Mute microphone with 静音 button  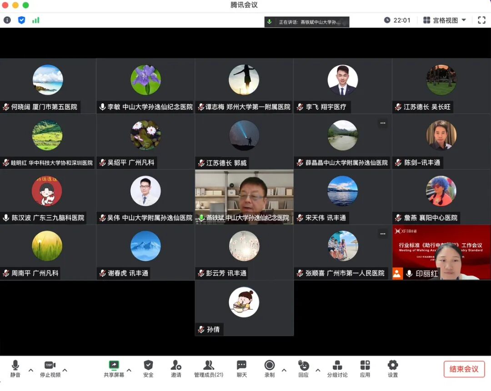[15, 369]
